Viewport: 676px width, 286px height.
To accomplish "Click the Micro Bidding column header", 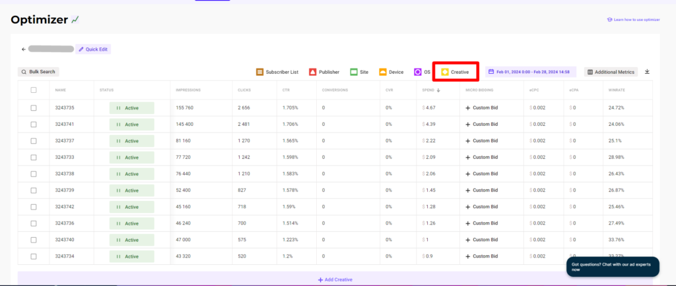I will (480, 90).
